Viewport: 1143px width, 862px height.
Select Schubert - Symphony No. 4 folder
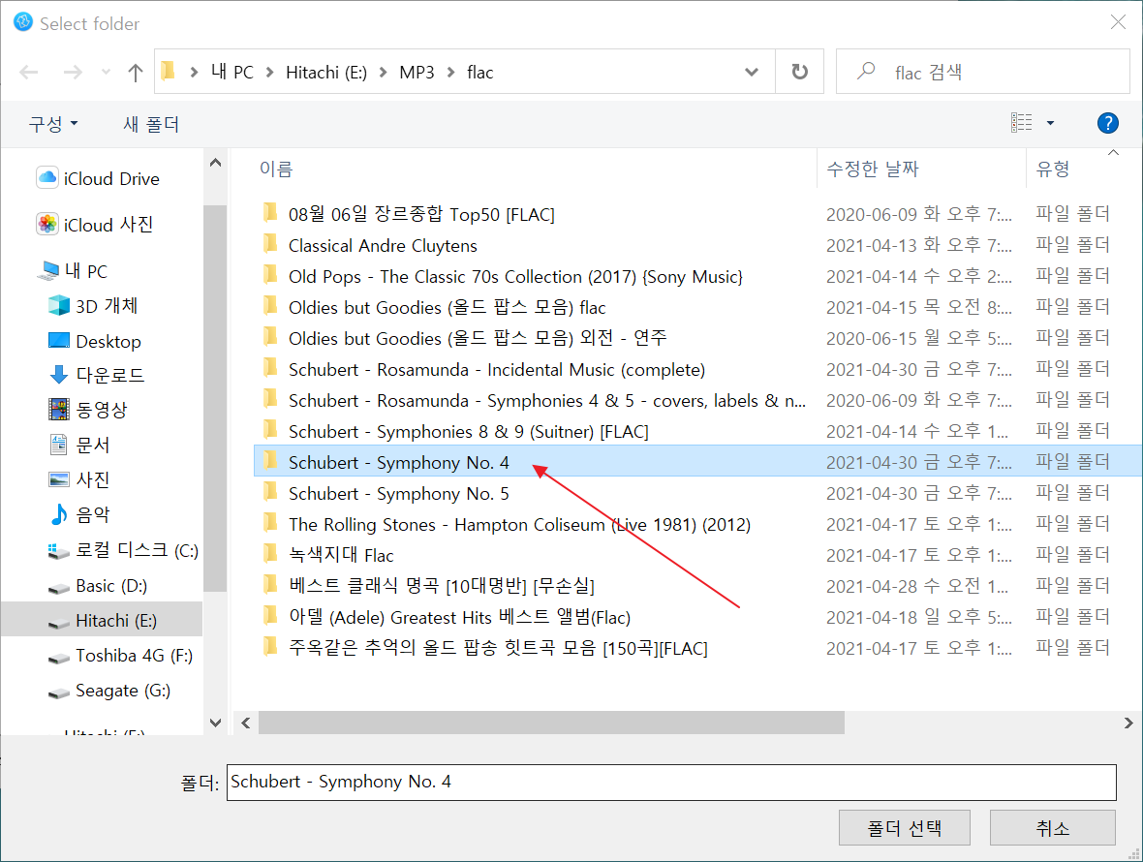(696, 462)
